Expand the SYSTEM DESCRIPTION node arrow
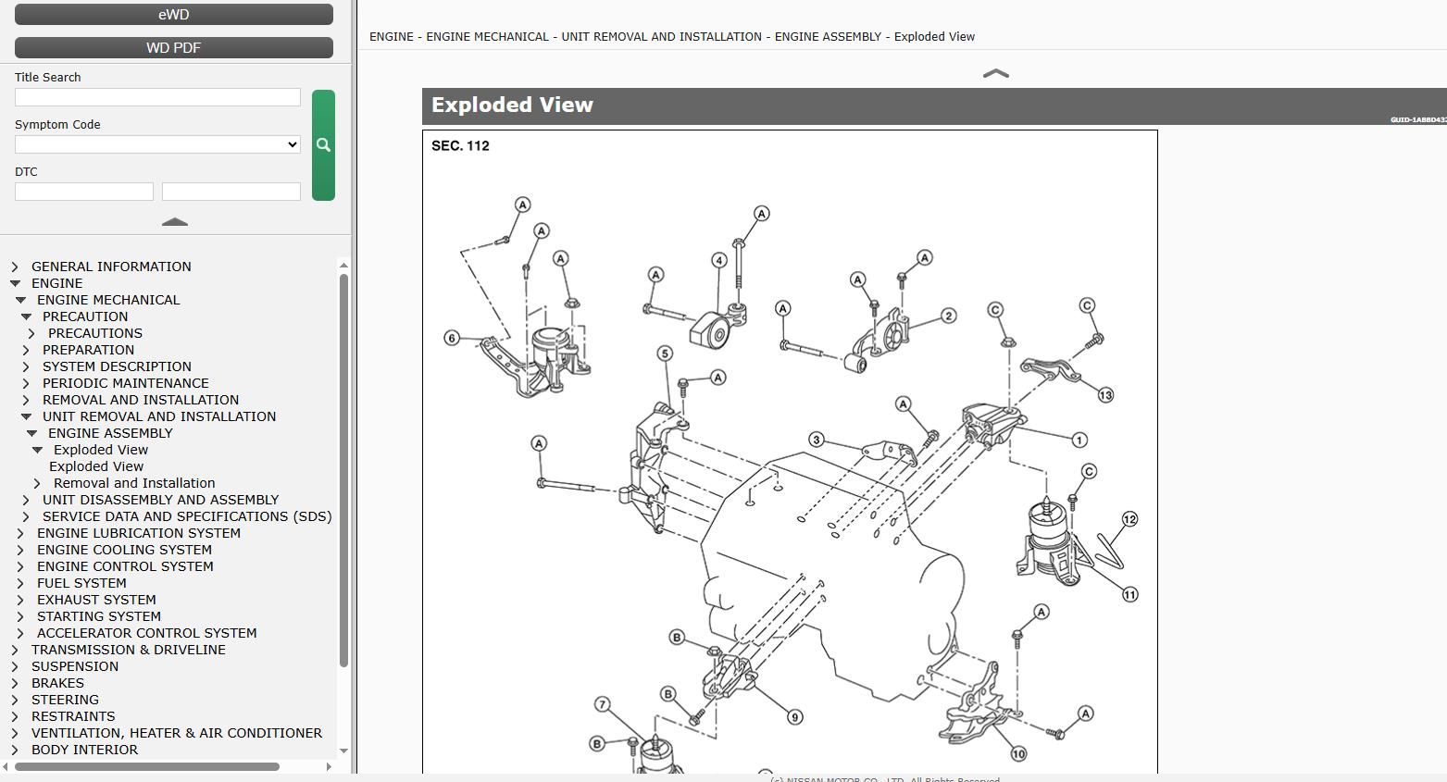The image size is (1447, 782). (x=26, y=366)
